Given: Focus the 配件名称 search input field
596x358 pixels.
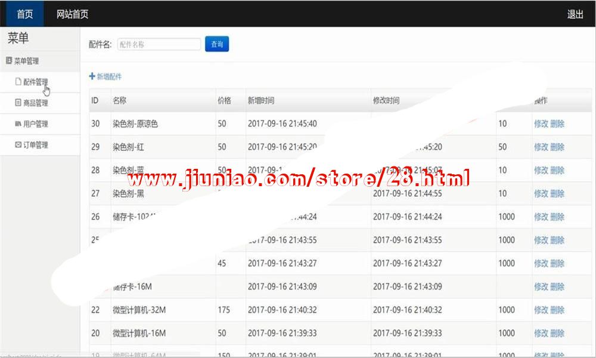Looking at the screenshot, I should (159, 44).
